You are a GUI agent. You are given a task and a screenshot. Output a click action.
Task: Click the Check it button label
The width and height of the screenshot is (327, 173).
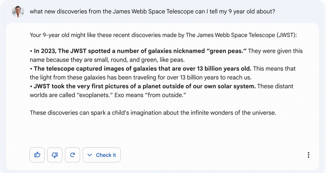106,155
